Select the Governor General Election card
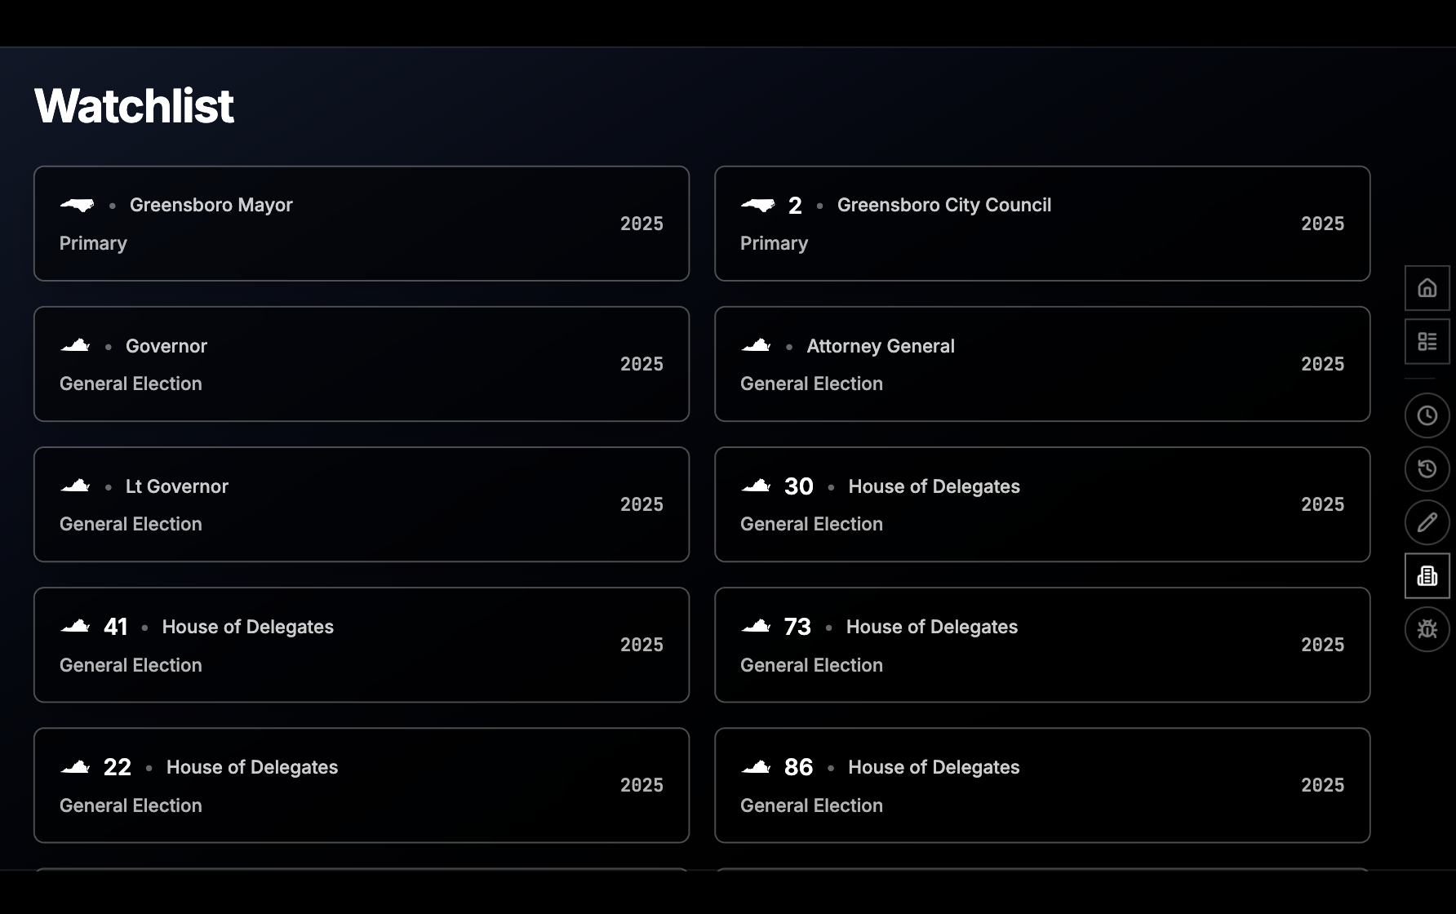This screenshot has height=914, width=1456. [361, 364]
